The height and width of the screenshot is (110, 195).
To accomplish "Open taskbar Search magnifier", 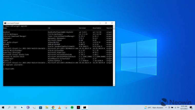I will point(9,107).
